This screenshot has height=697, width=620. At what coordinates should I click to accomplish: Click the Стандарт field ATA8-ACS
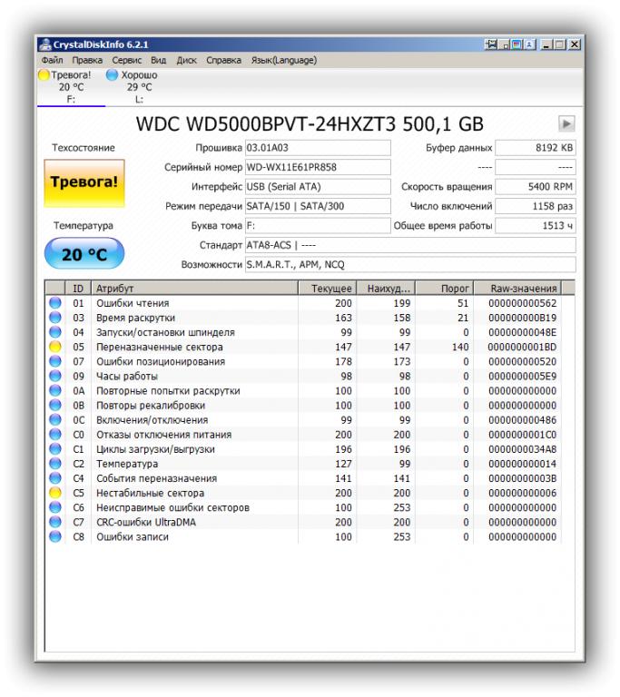point(410,245)
